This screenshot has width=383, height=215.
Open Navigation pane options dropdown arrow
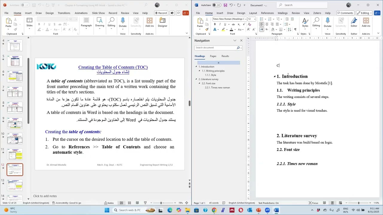pyautogui.click(x=235, y=41)
